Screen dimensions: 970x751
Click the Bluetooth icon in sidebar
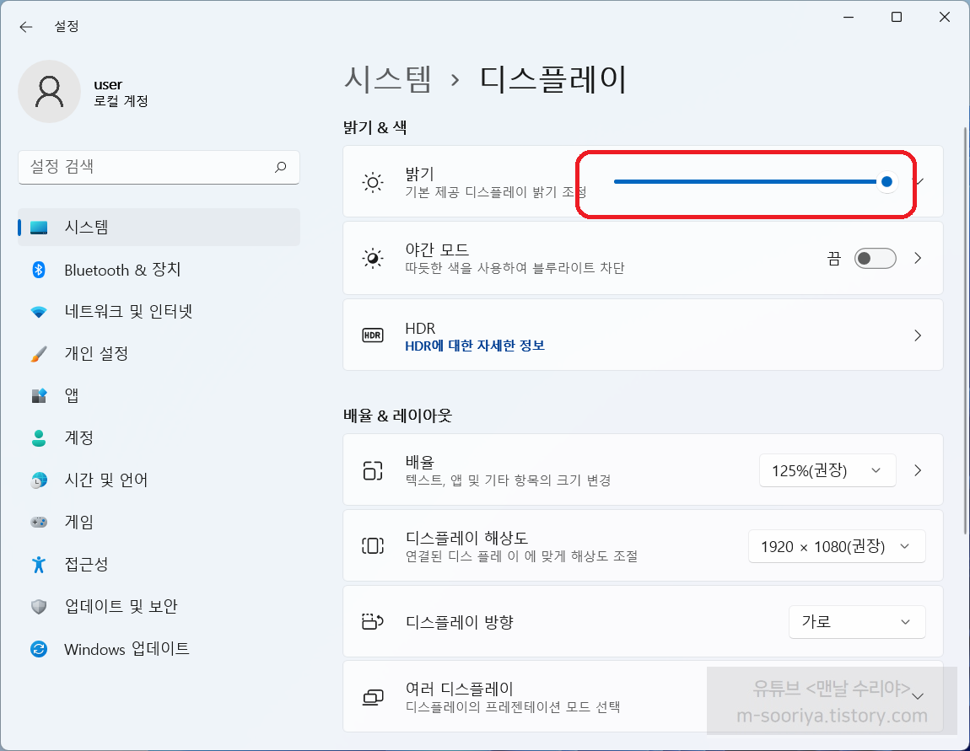pos(39,270)
